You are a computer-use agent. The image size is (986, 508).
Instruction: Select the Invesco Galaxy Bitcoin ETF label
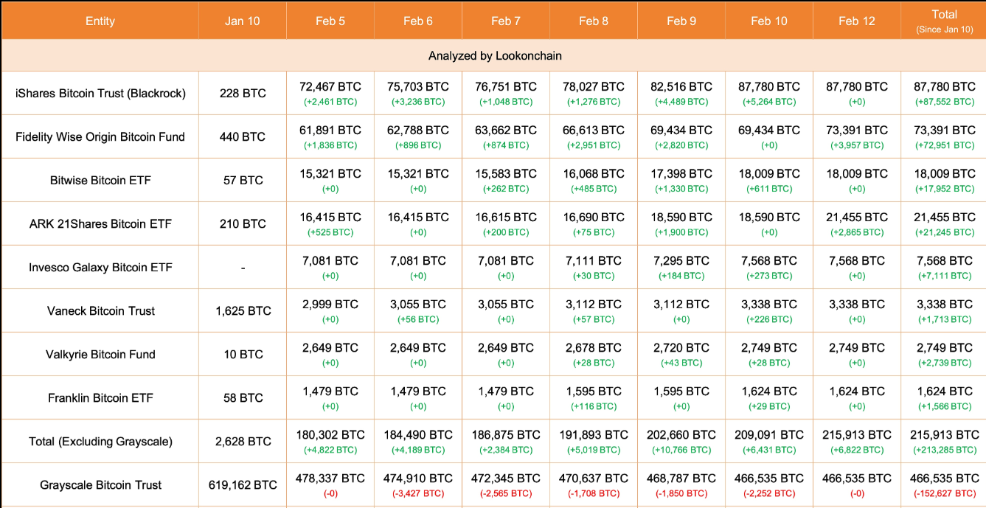pos(100,267)
